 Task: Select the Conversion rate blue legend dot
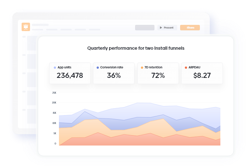(98, 68)
